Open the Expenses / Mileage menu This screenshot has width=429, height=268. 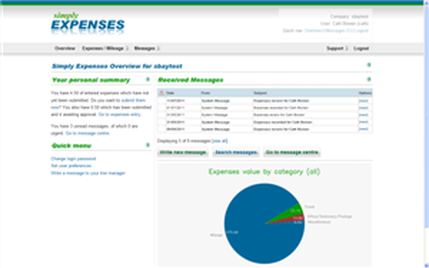tap(103, 48)
